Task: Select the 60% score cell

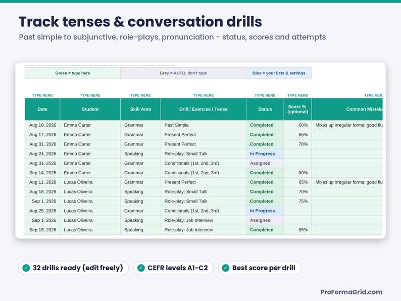Action: coord(297,125)
